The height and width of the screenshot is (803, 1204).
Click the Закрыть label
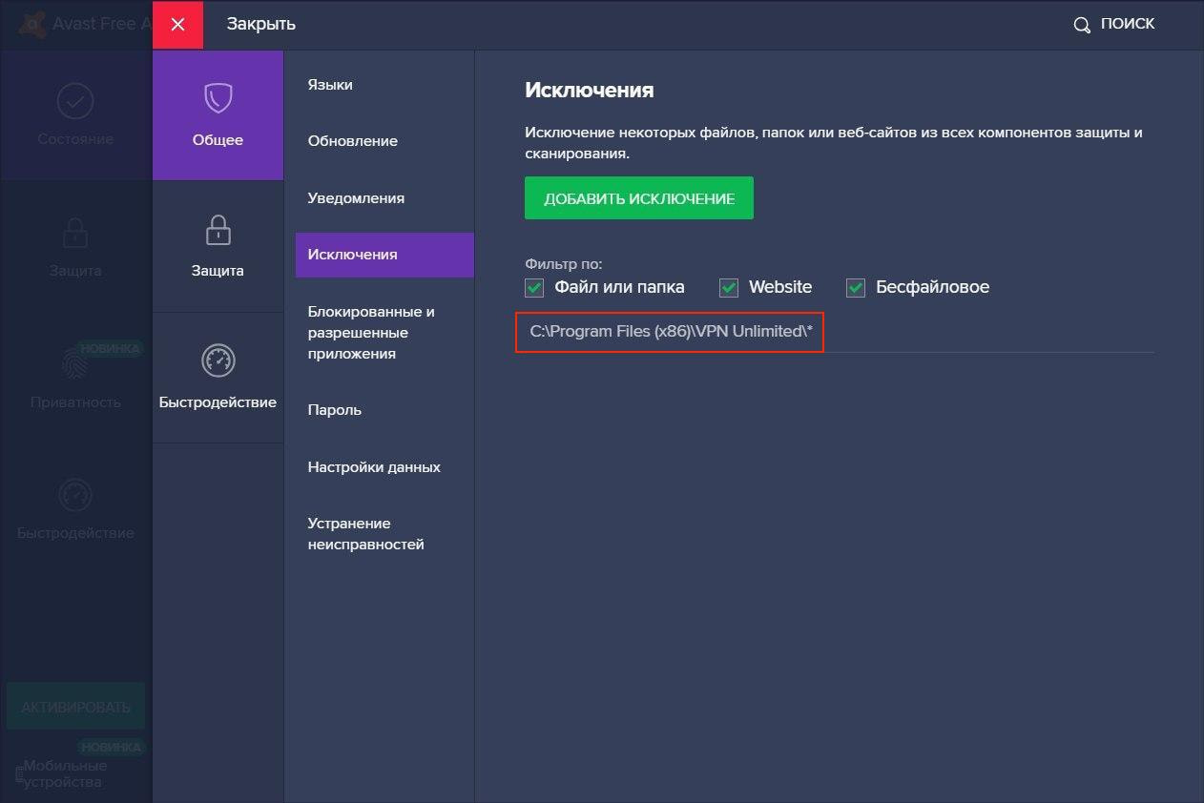[x=260, y=25]
